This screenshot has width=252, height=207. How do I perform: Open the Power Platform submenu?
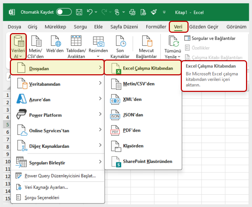click(x=58, y=115)
